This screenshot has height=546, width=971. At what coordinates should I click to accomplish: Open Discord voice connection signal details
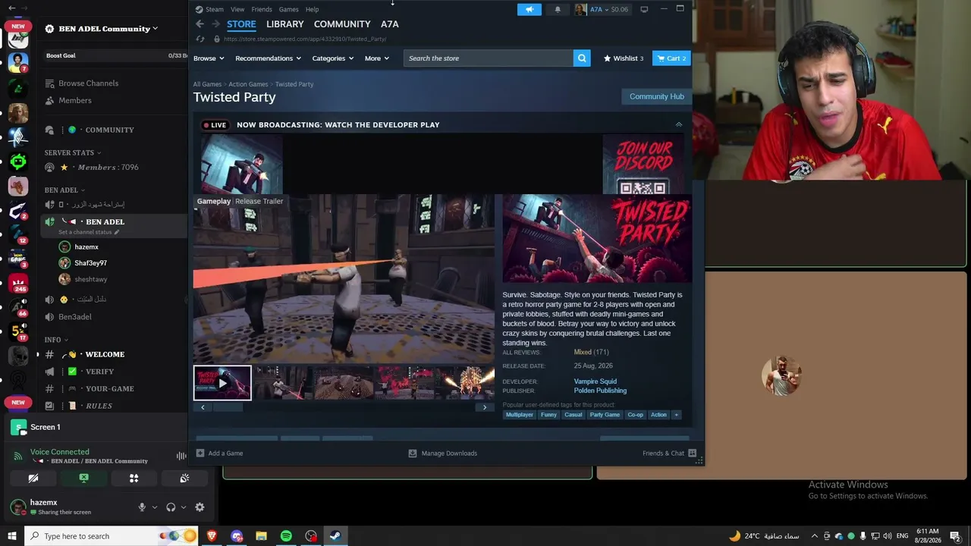pos(18,456)
